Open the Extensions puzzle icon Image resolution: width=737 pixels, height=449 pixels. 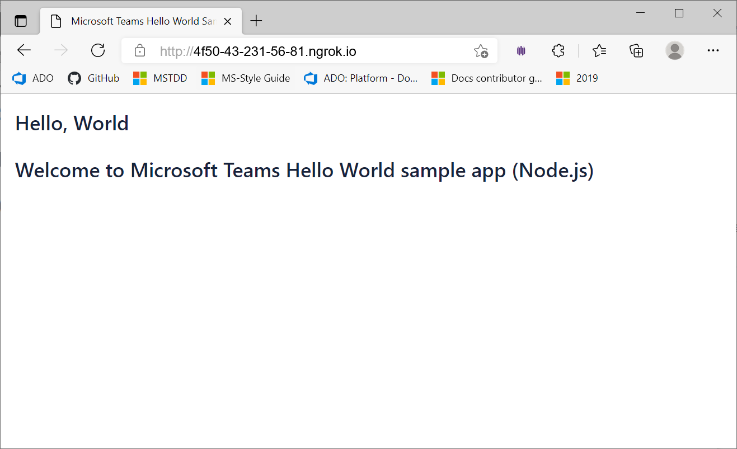pyautogui.click(x=558, y=51)
